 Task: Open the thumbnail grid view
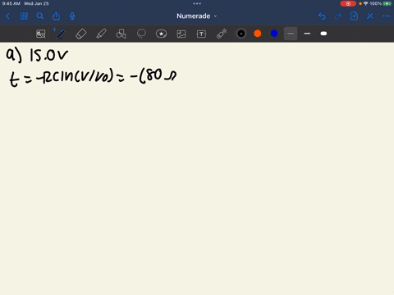point(24,16)
